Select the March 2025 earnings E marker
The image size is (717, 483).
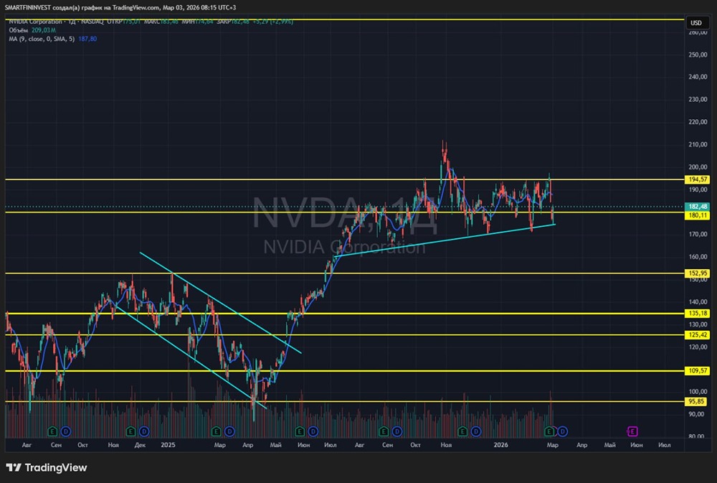pyautogui.click(x=217, y=431)
